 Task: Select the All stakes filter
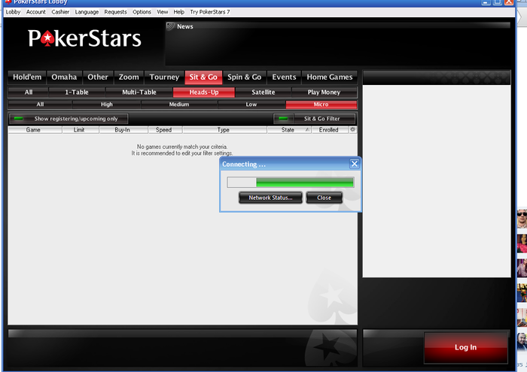click(x=40, y=104)
